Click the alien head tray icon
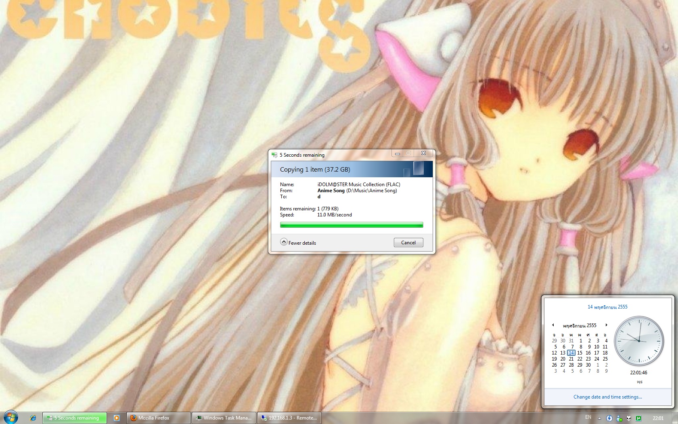Image resolution: width=678 pixels, height=424 pixels. (x=629, y=418)
